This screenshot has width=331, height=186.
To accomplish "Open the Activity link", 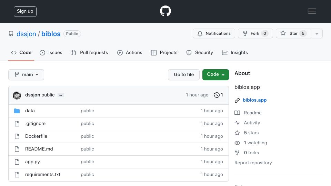I will click(252, 123).
